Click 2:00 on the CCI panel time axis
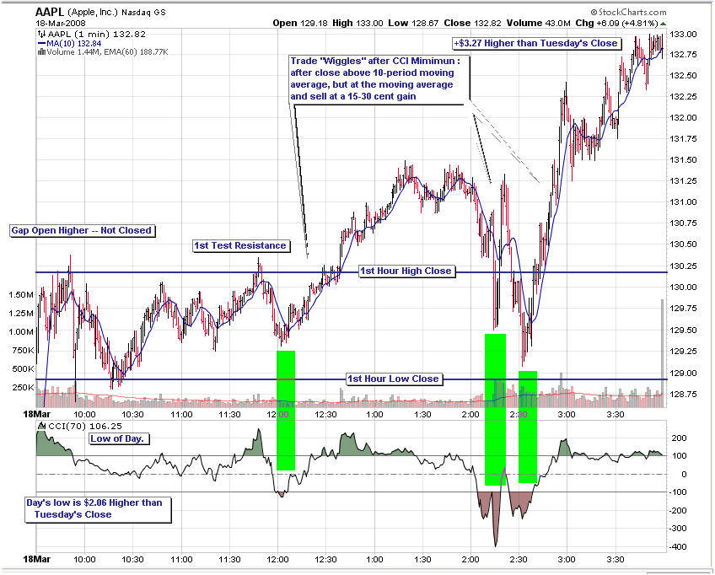This screenshot has height=575, width=715. [x=470, y=560]
